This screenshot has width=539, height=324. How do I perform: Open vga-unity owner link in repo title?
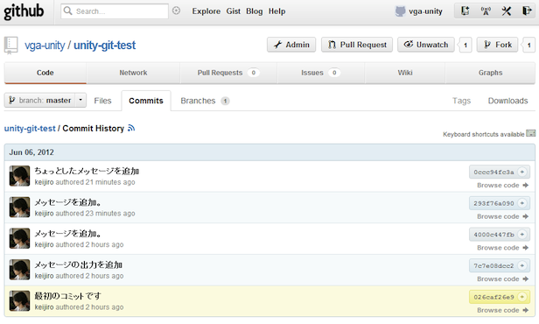[45, 45]
